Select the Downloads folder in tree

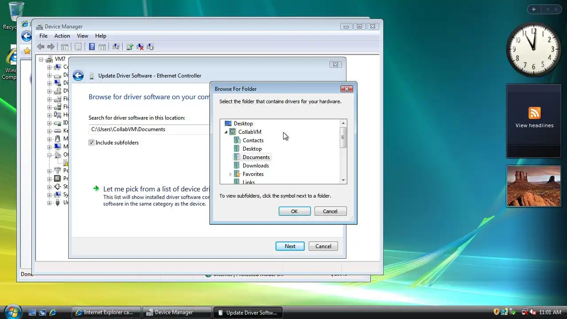coord(256,166)
